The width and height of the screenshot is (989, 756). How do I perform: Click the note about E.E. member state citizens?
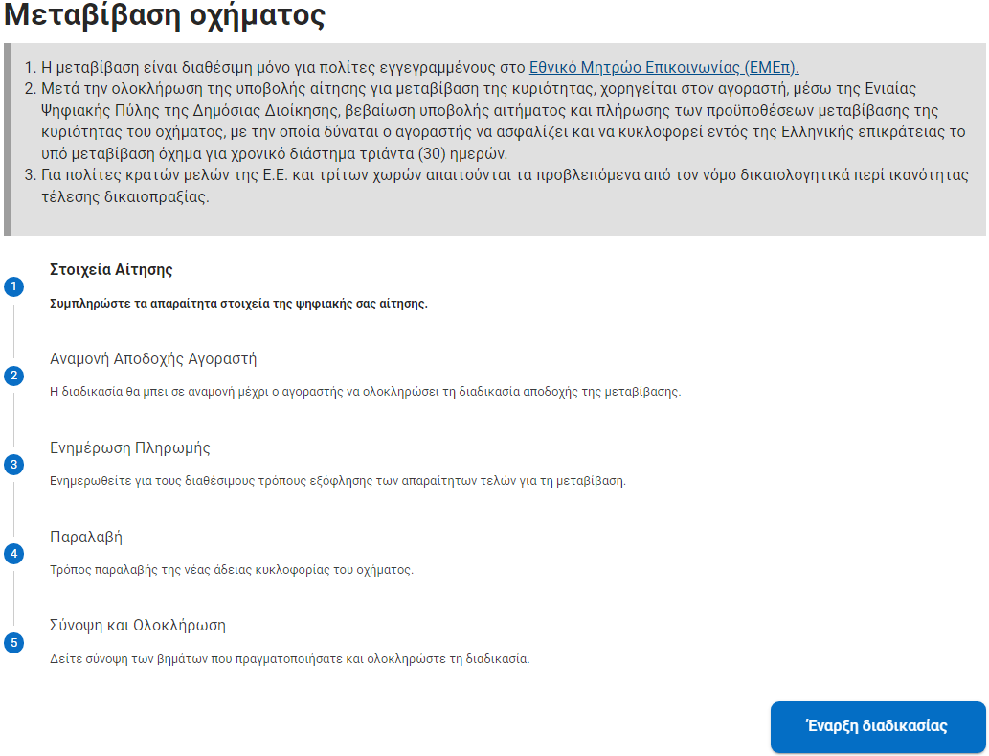tap(498, 186)
